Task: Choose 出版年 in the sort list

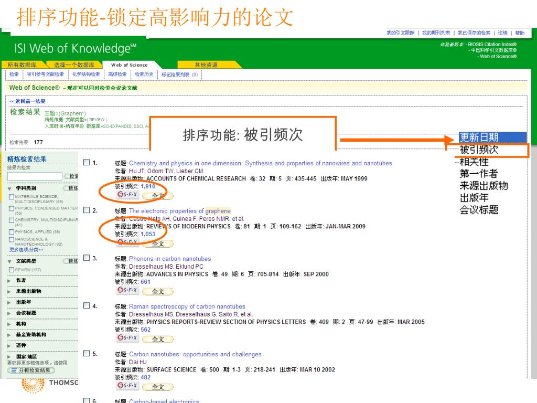Action: coord(474,197)
